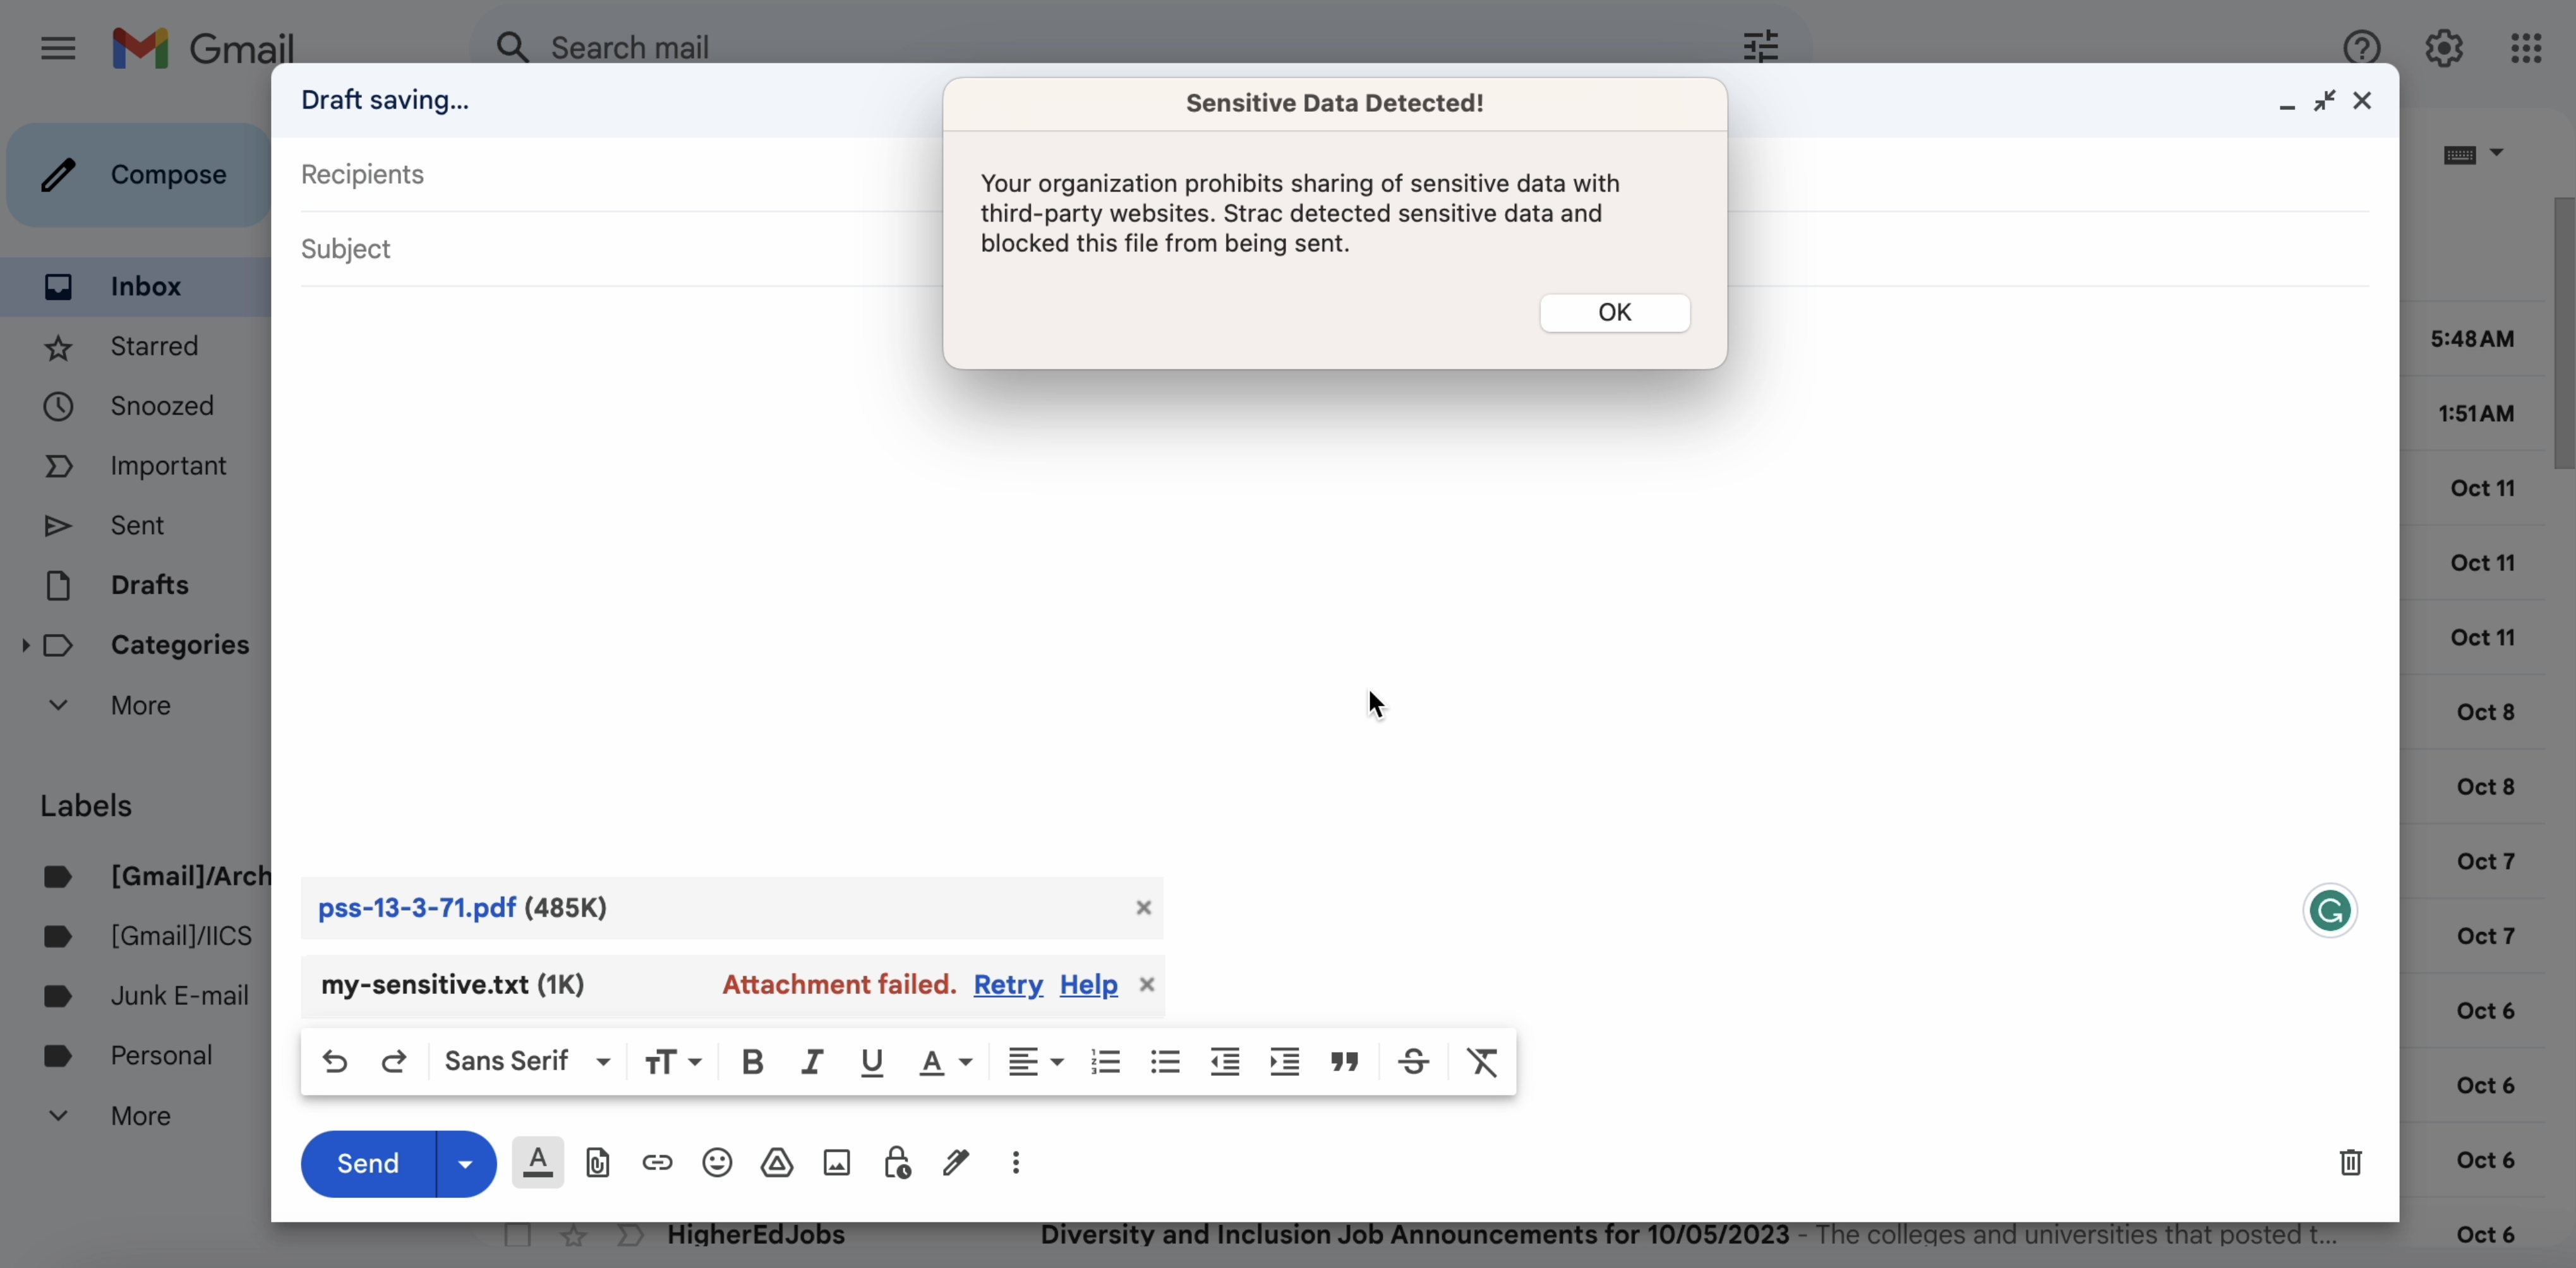This screenshot has width=2576, height=1268.
Task: Remove the my-sensitive.txt attachment
Action: point(1147,985)
